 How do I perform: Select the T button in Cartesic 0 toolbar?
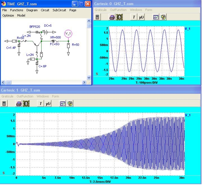(134, 17)
